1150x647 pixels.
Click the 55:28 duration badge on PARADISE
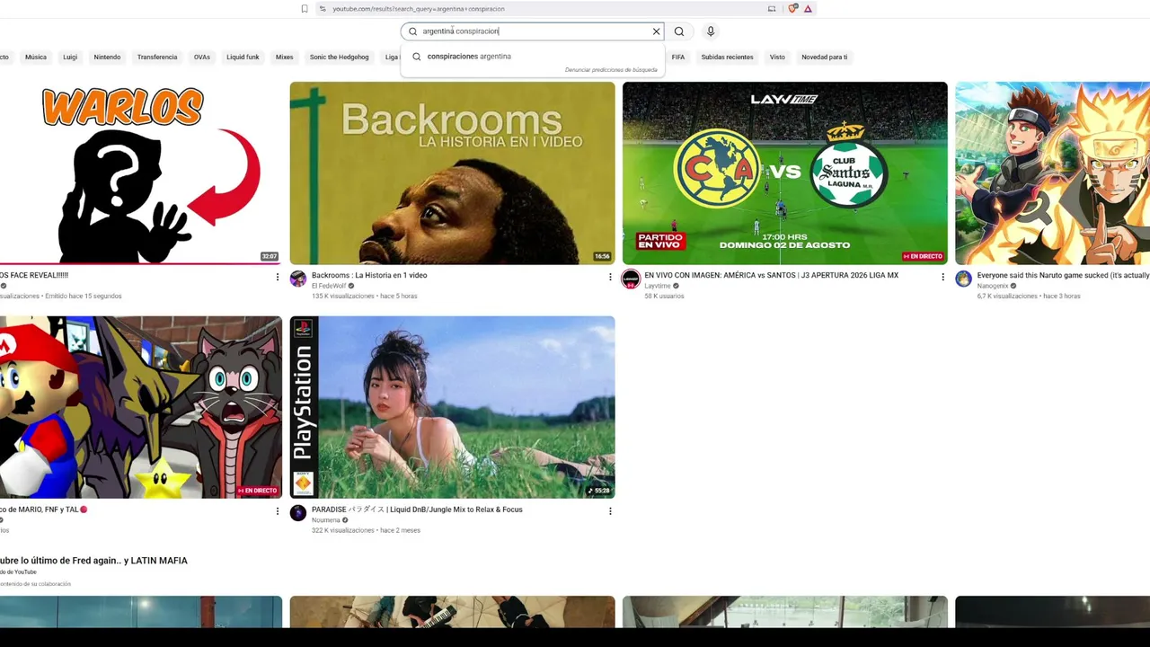(600, 491)
